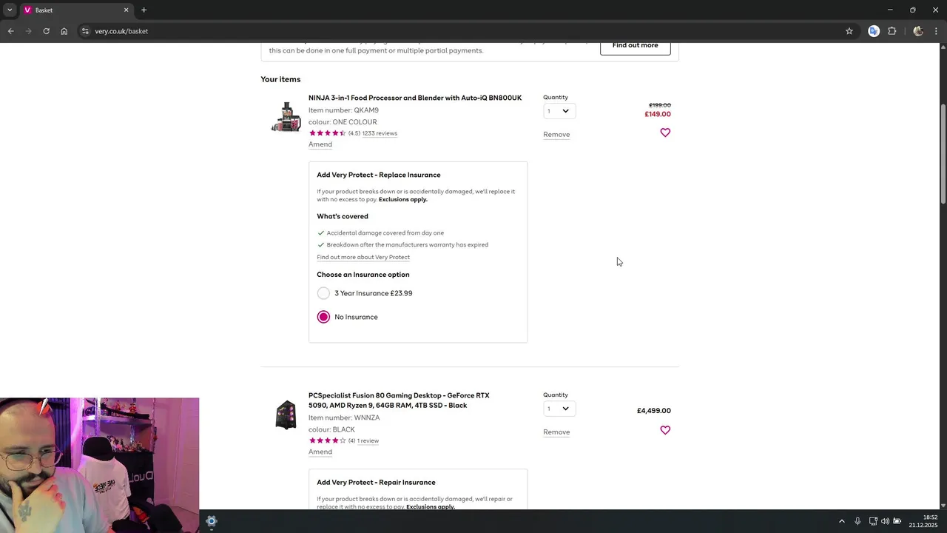Click the Find out more button
Screen dimensions: 947x533
[x=635, y=46]
